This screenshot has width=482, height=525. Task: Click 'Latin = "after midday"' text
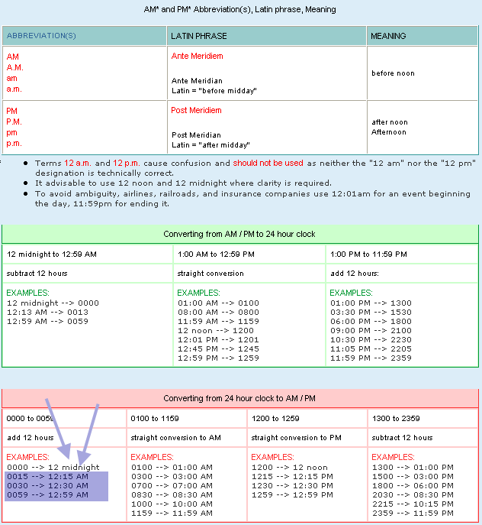(x=210, y=145)
